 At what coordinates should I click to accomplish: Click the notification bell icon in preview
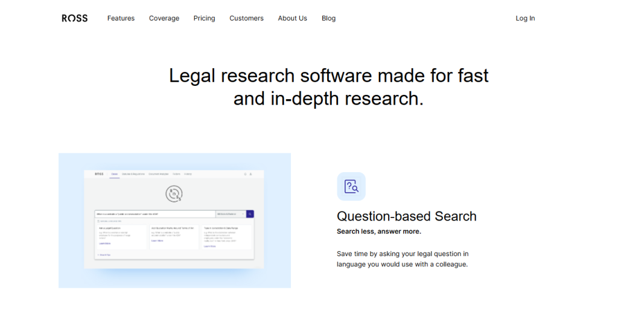245,174
